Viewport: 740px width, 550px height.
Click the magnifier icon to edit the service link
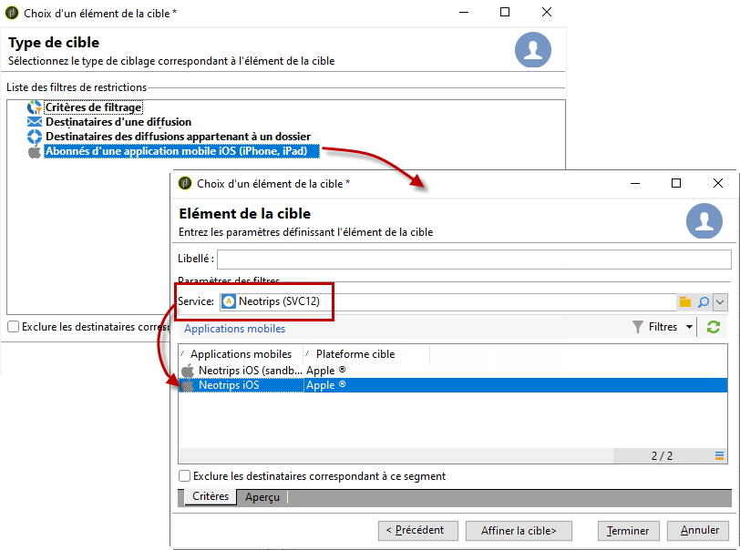pos(704,302)
